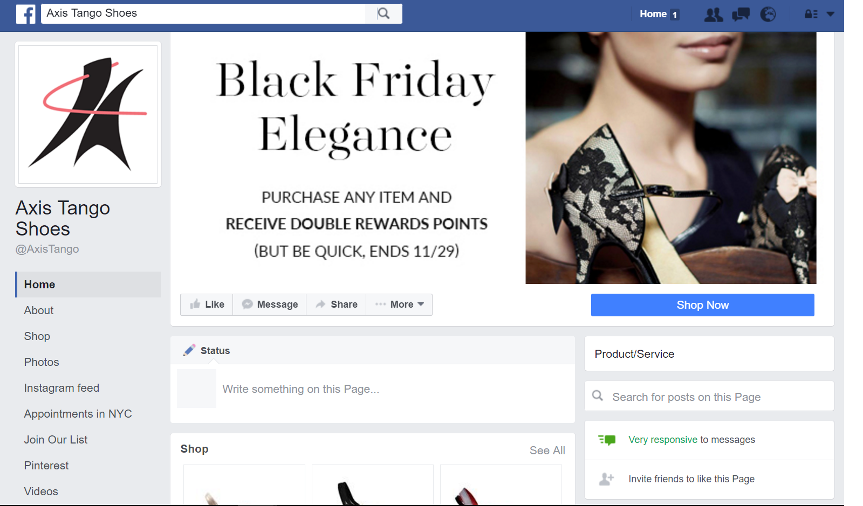Click the search magnifier button

(383, 13)
